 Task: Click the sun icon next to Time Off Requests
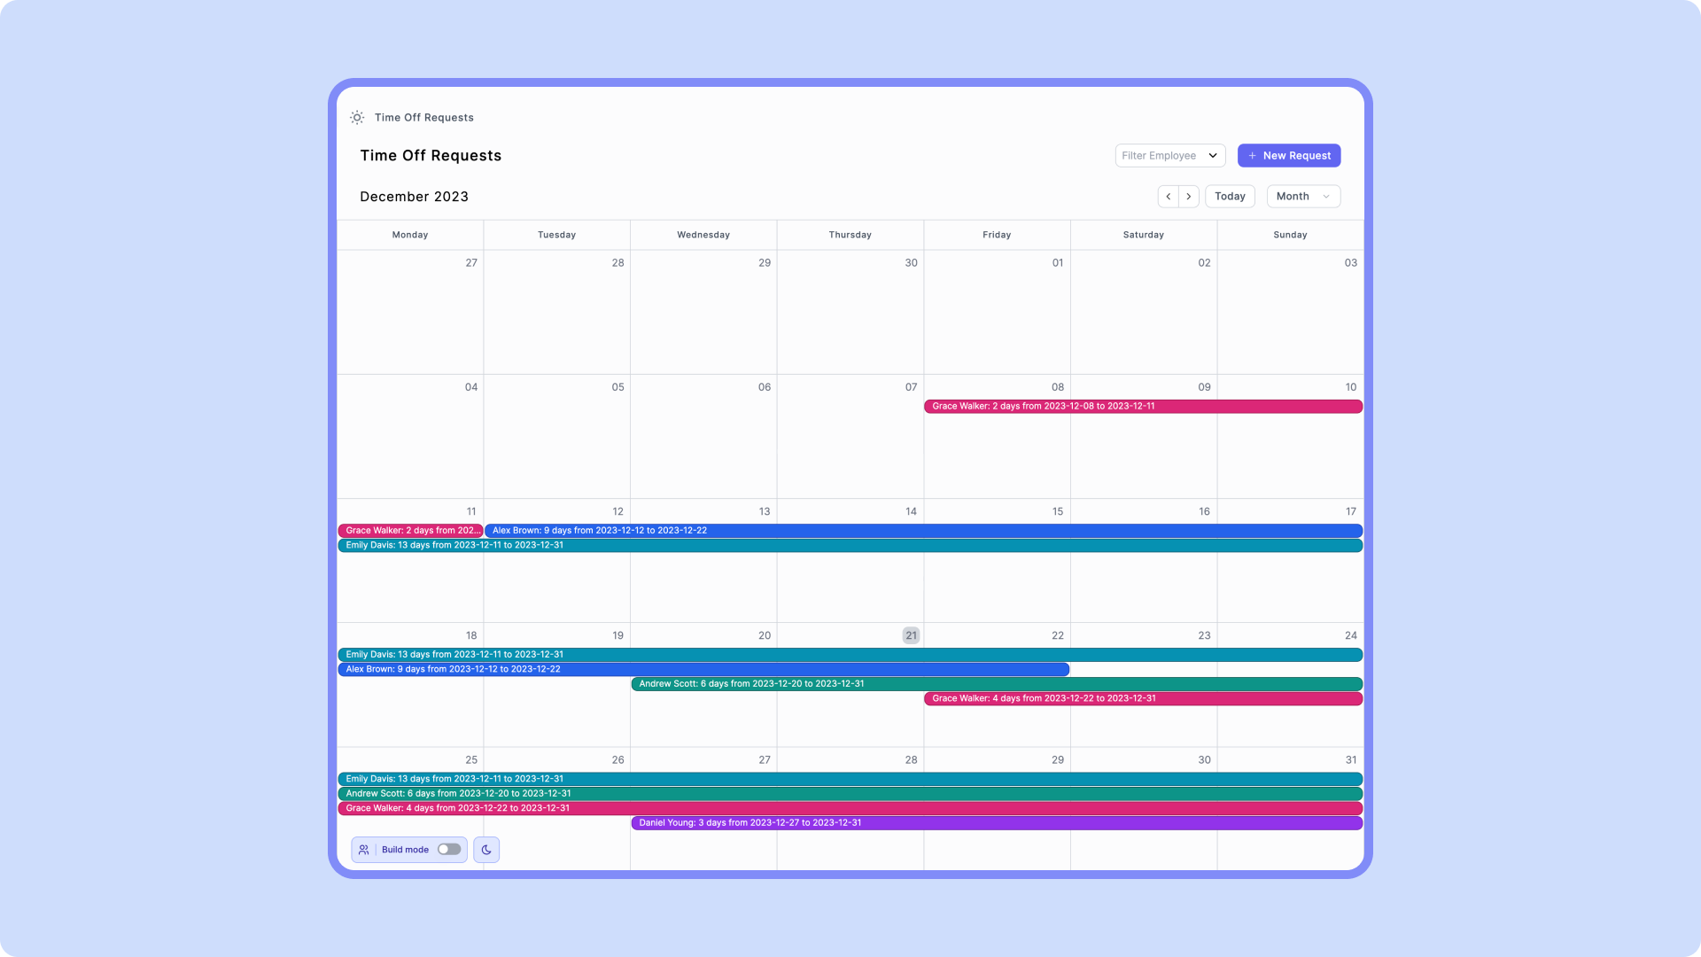357,117
